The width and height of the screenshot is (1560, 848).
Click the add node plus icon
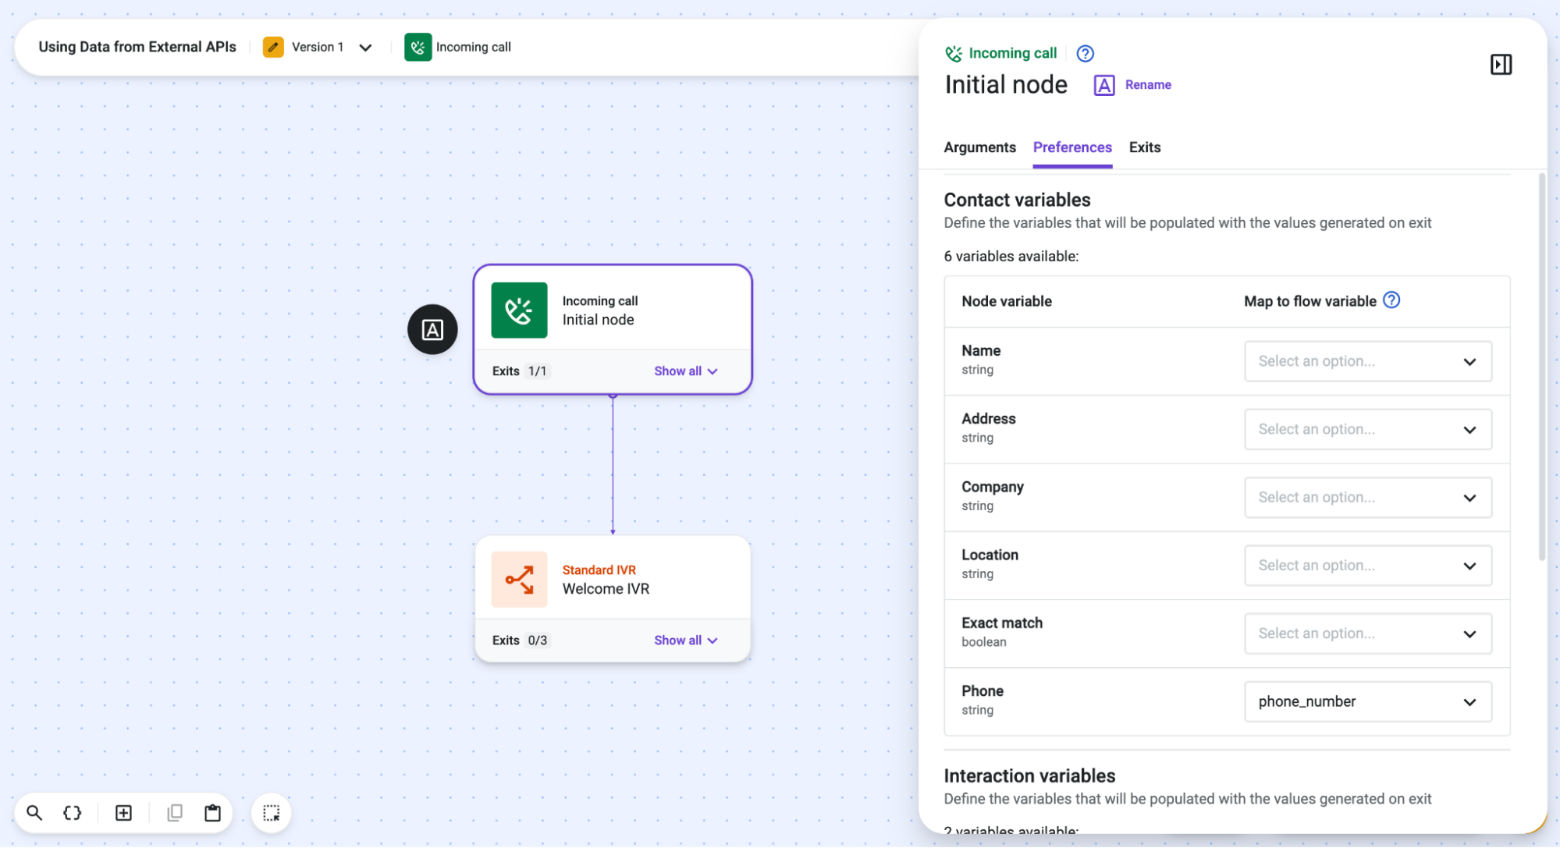[123, 813]
